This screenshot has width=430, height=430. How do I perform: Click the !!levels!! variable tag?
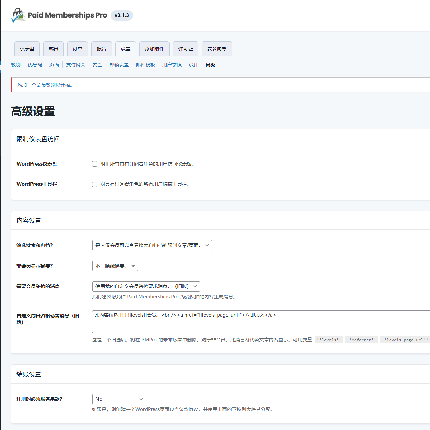329,340
